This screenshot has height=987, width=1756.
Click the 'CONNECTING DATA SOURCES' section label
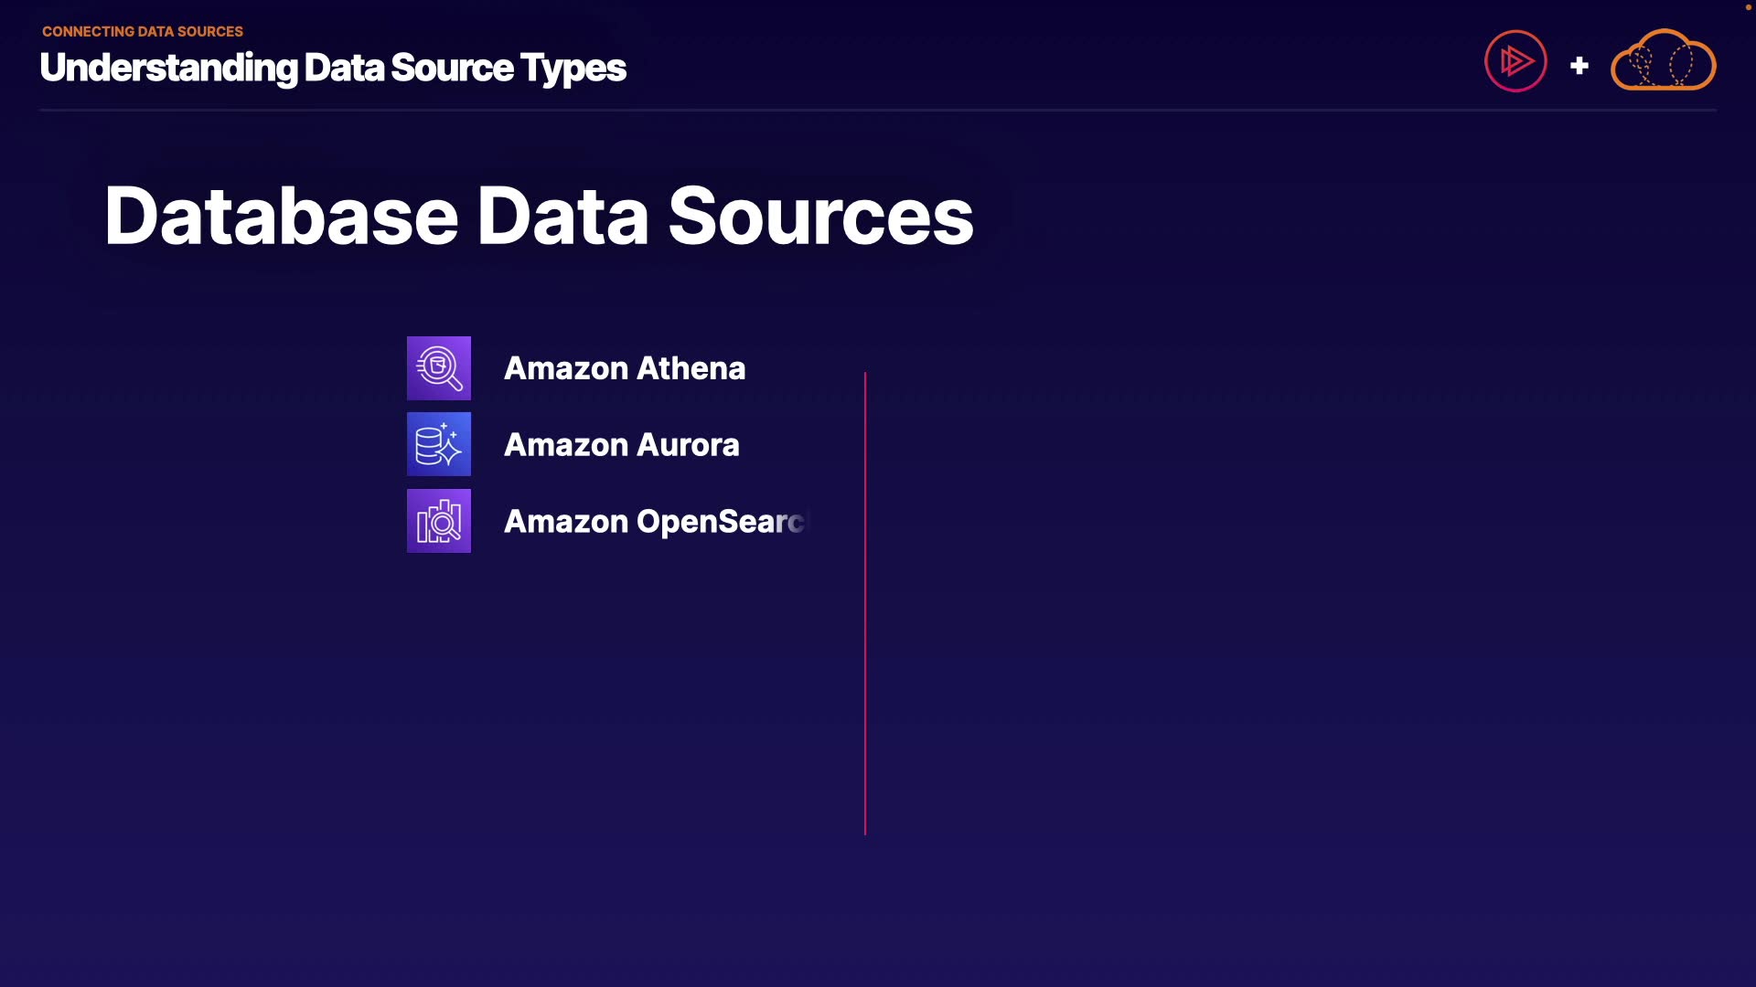(x=143, y=31)
